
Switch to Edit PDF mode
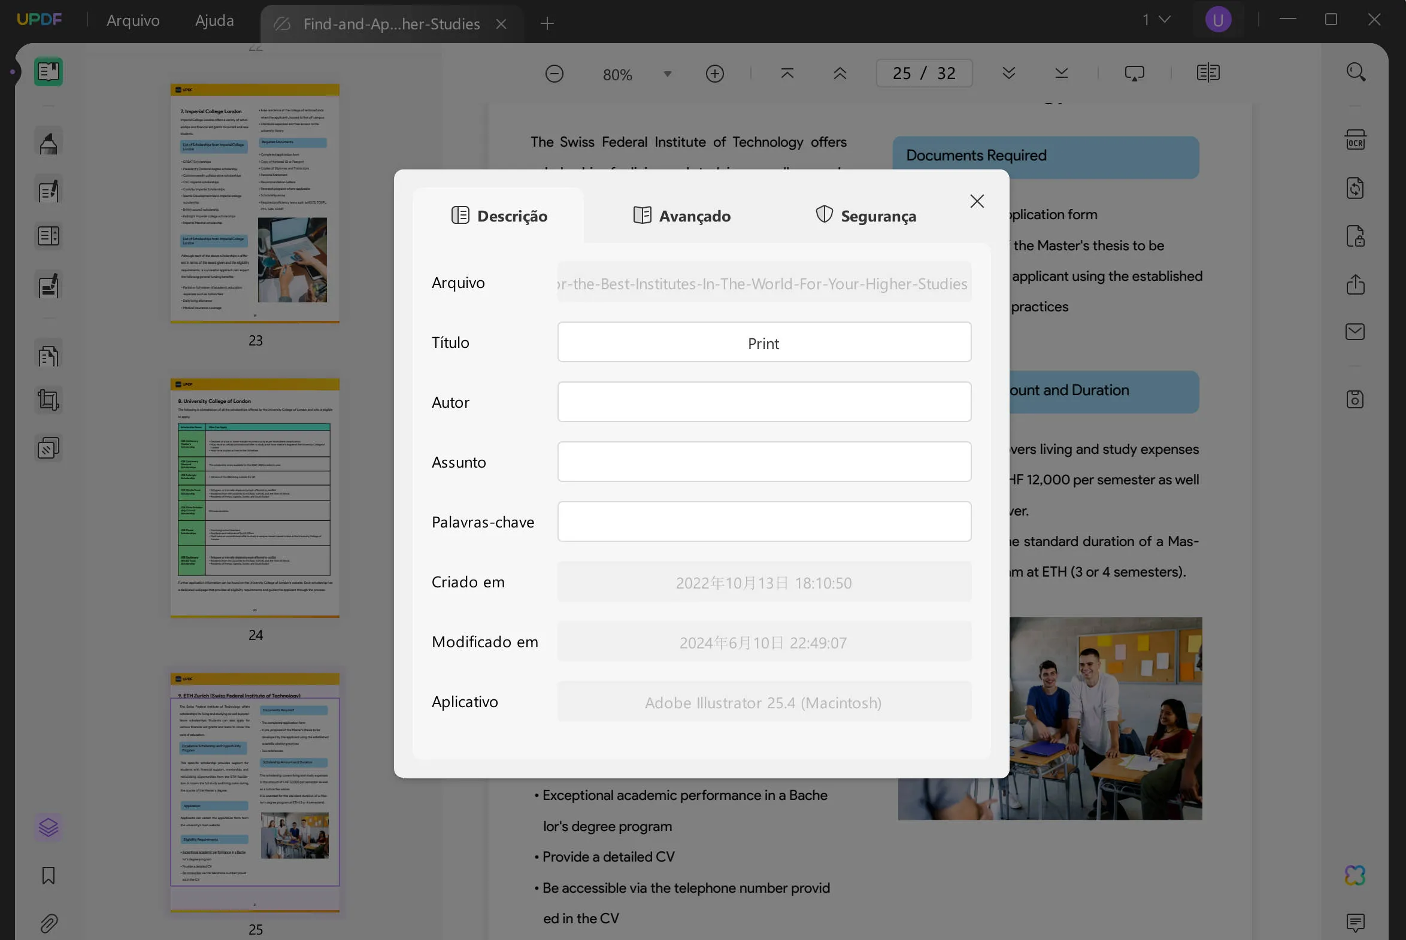[x=48, y=190]
